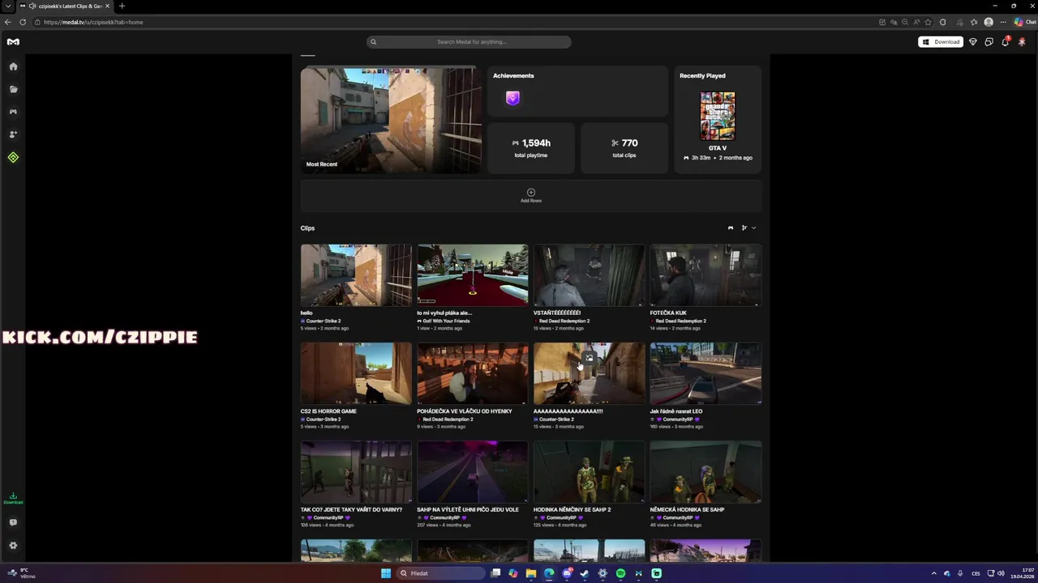Open Medal premium diamond icon in header
The width and height of the screenshot is (1038, 583).
973,42
